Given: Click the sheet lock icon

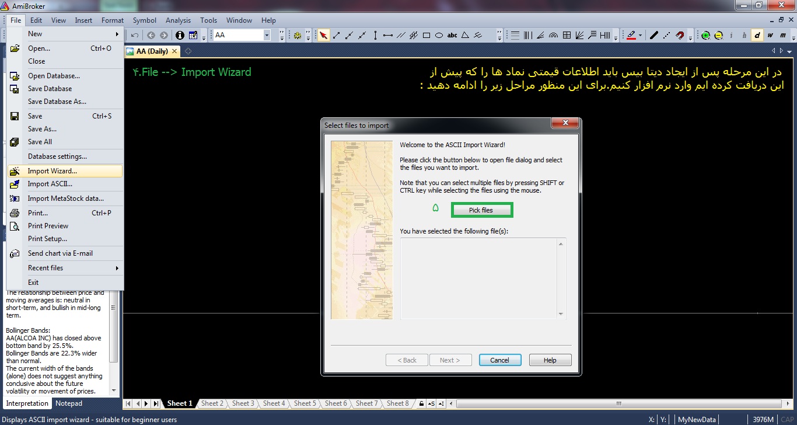Looking at the screenshot, I should 421,403.
